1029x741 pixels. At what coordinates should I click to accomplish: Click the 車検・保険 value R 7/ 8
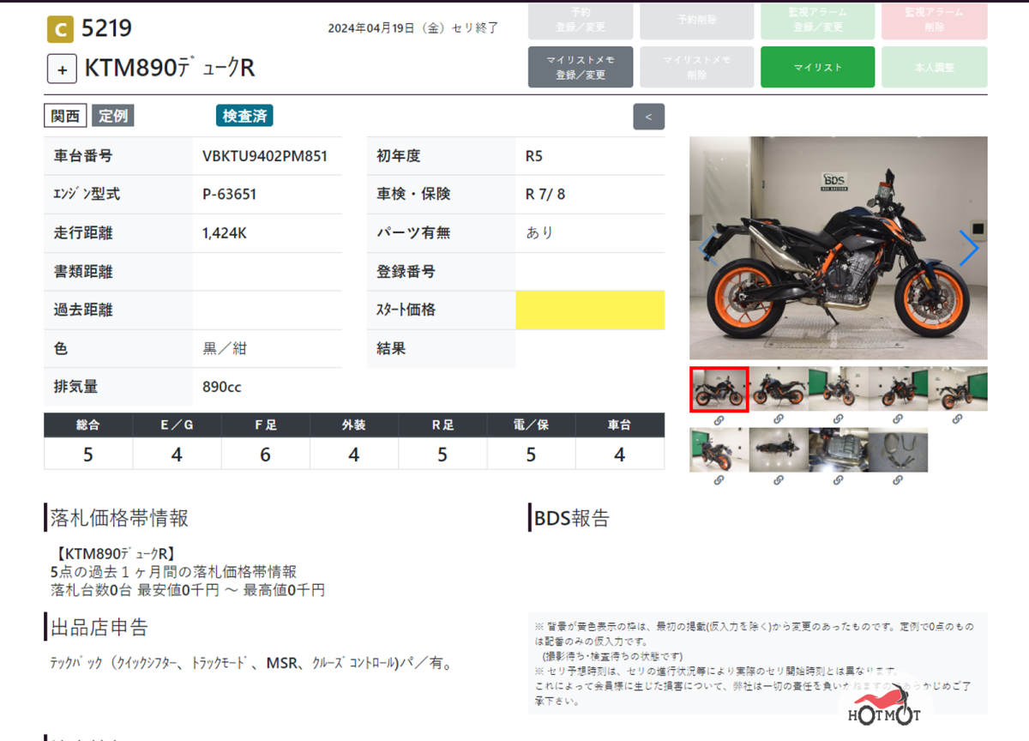tap(545, 195)
